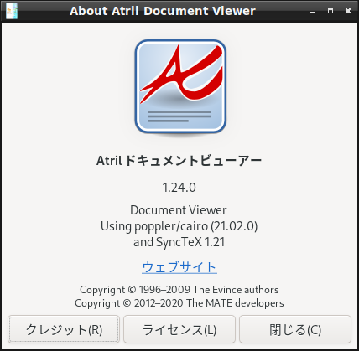Viewport: 359px width, 351px height.
Task: Open the ウェブサイト website link
Action: pos(179,267)
